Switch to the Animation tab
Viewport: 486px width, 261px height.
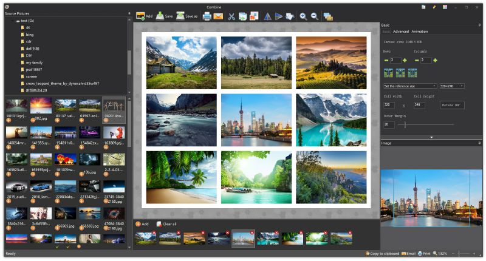click(419, 32)
